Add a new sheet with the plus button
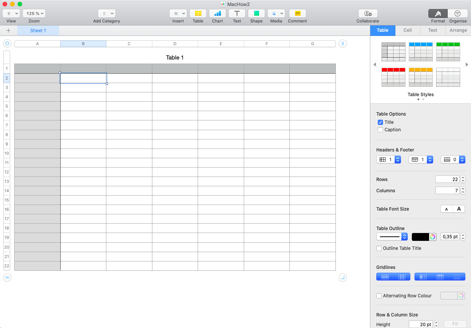This screenshot has width=471, height=328. [x=9, y=30]
